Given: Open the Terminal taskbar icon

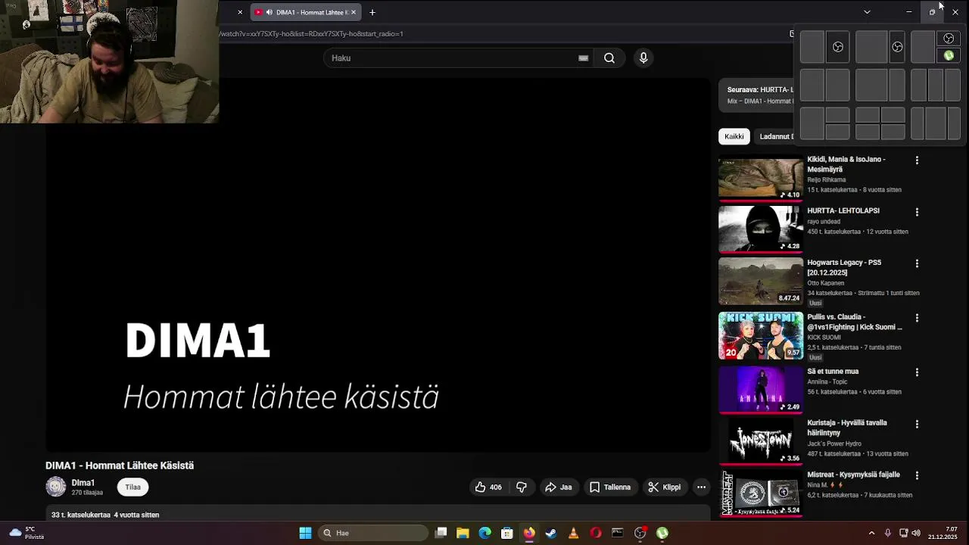Looking at the screenshot, I should [x=618, y=533].
